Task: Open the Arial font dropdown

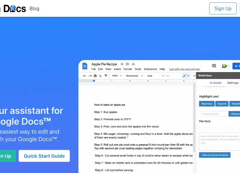Action: pyautogui.click(x=155, y=76)
